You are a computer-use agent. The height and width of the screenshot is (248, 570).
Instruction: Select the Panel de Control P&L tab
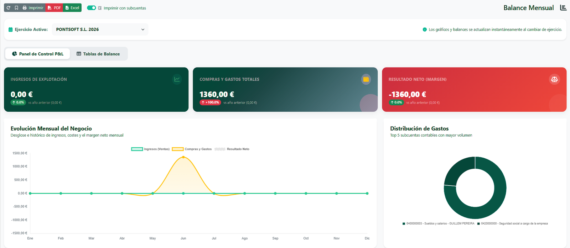click(38, 54)
